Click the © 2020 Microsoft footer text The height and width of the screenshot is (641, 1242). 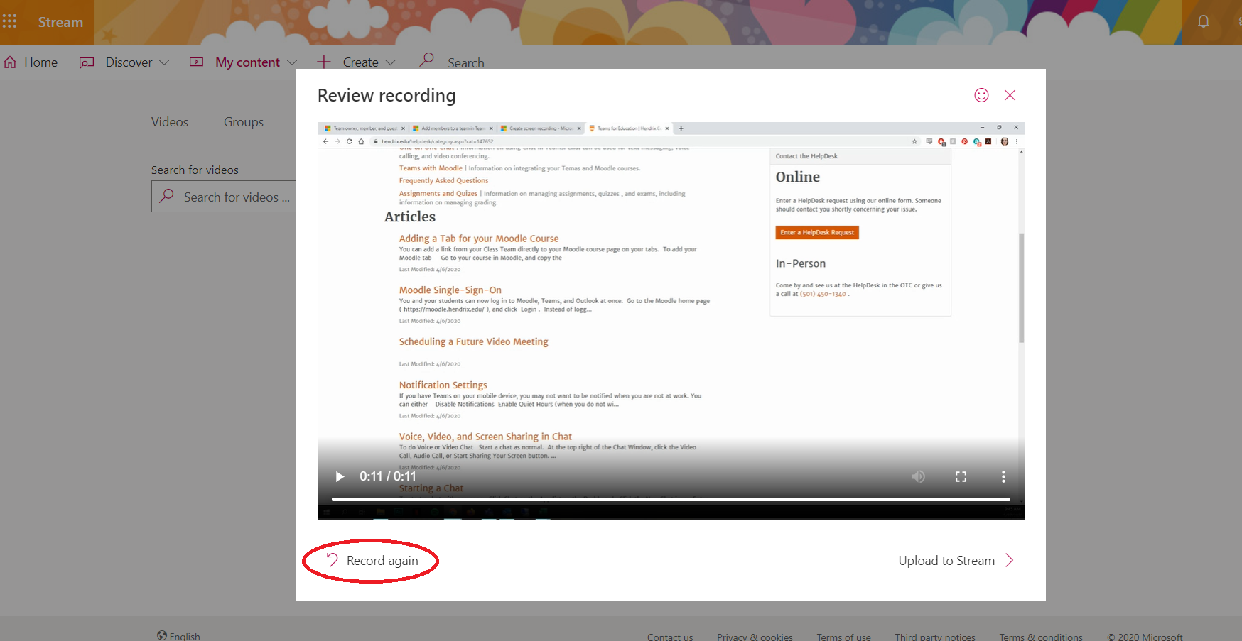(1145, 637)
